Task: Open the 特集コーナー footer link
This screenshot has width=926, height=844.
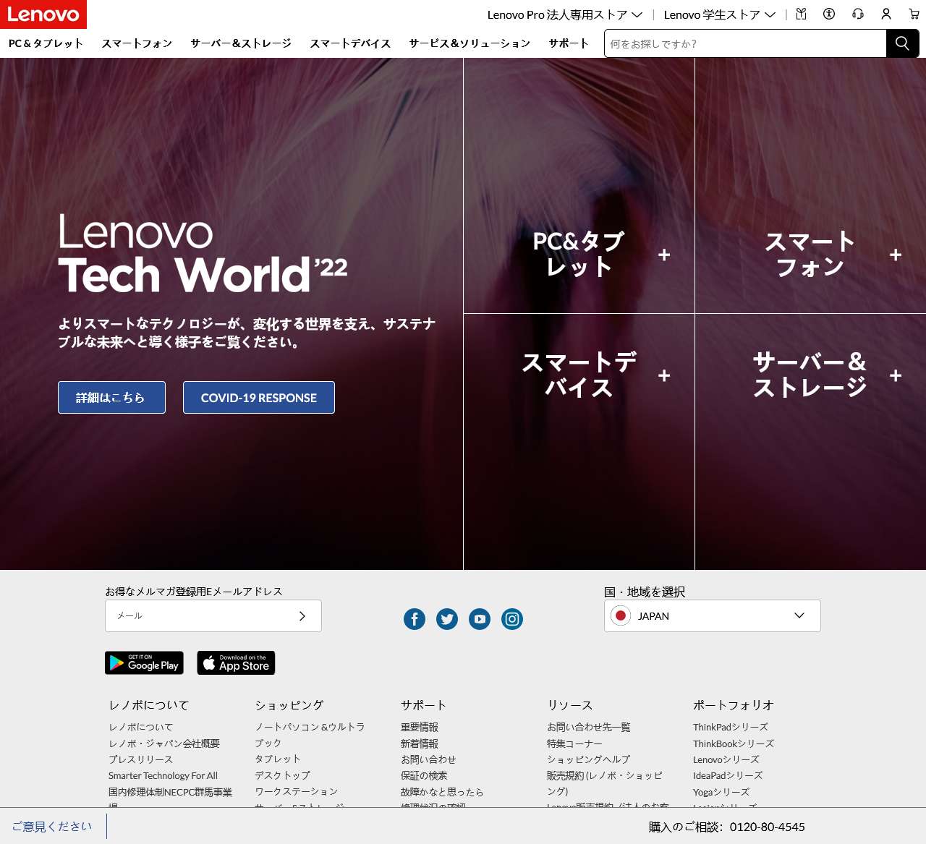Action: [x=574, y=743]
